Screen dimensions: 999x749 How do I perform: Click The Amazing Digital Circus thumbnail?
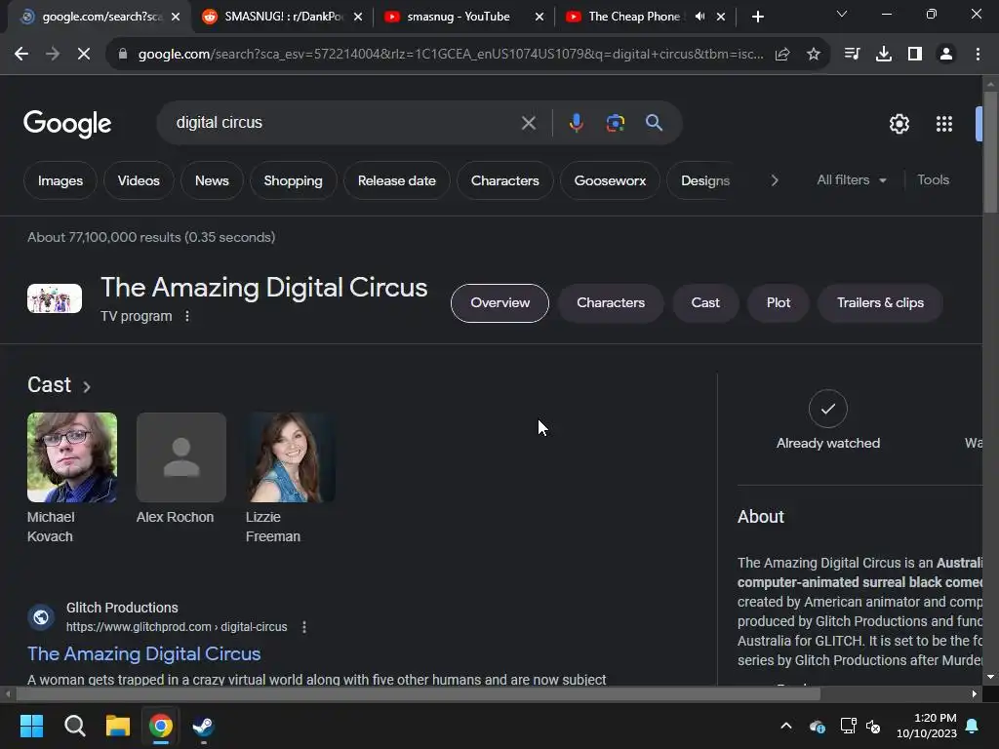(55, 298)
